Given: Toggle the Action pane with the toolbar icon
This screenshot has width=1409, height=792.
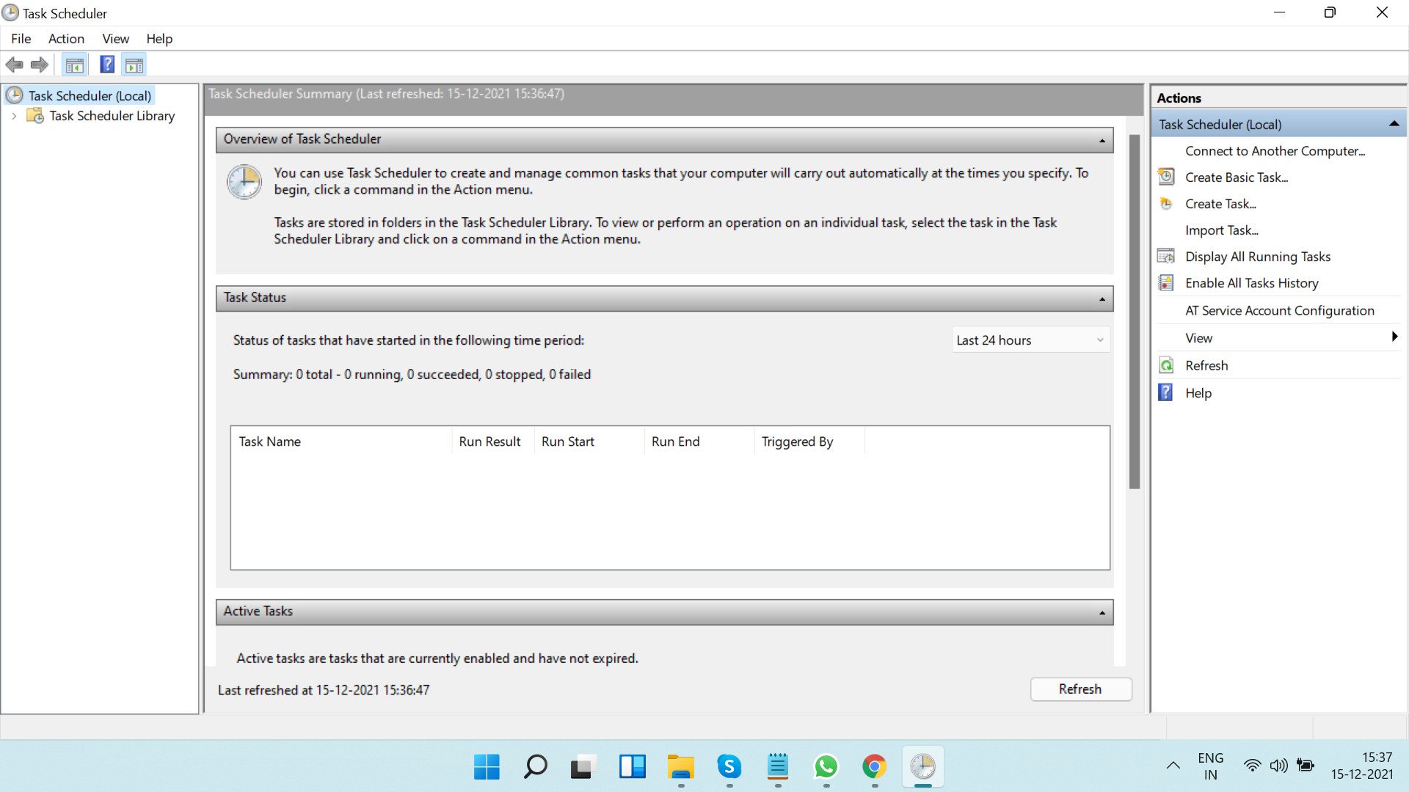Looking at the screenshot, I should point(134,65).
